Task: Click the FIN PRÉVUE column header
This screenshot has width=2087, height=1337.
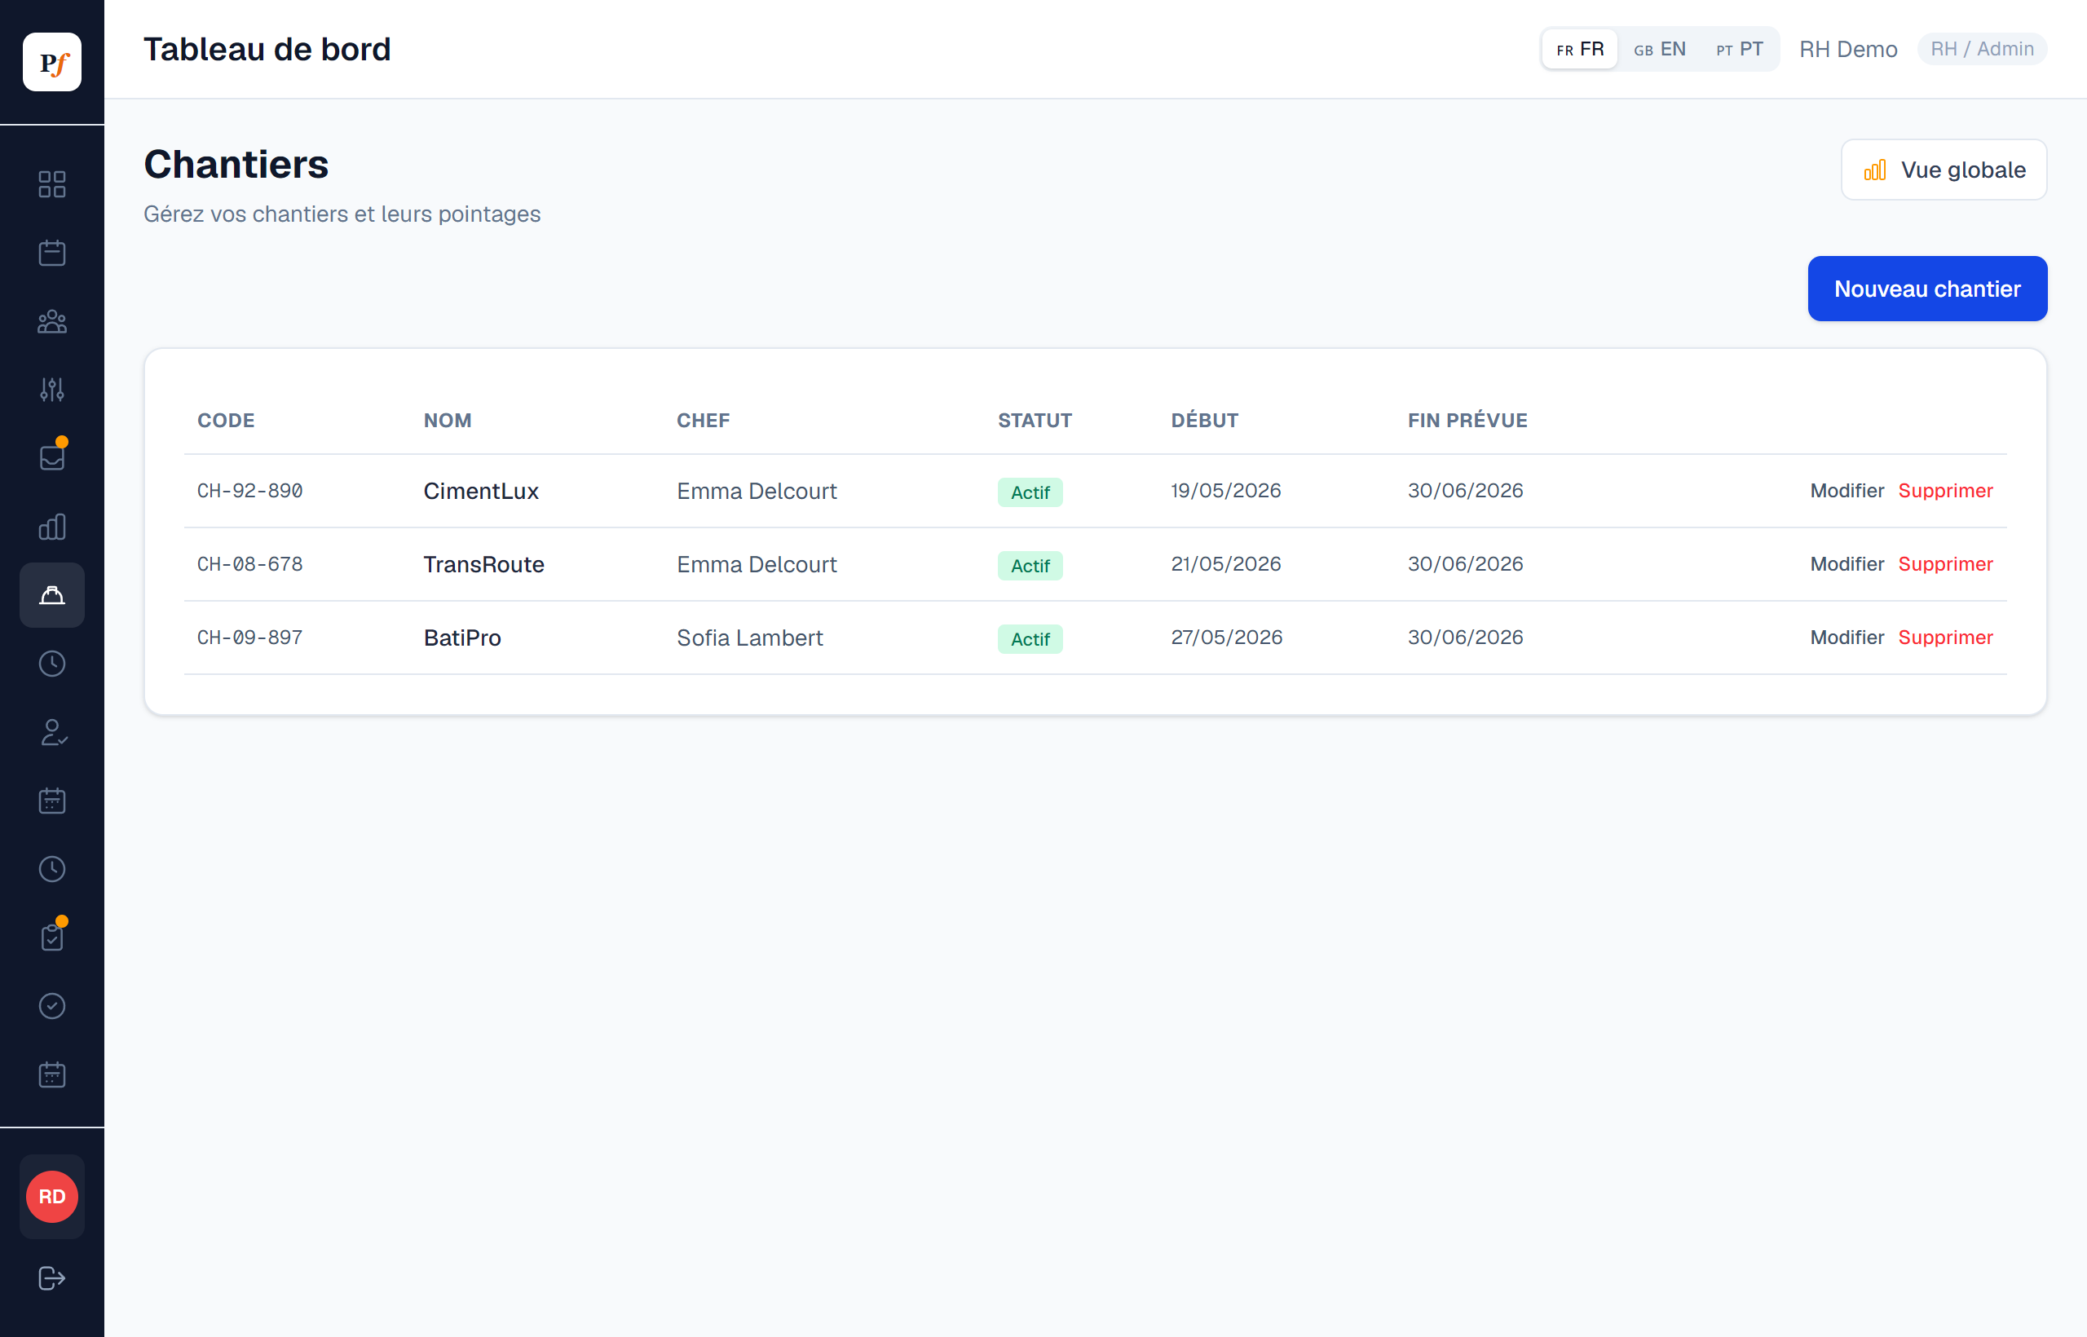Action: 1467,420
